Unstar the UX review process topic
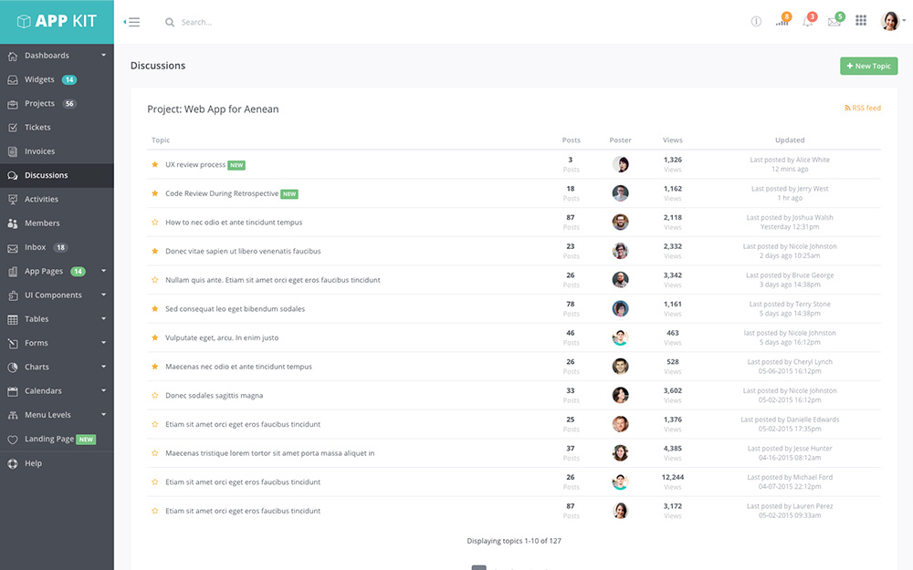Image resolution: width=913 pixels, height=570 pixels. [155, 165]
